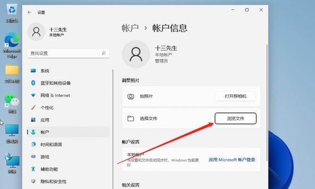Screen dimensions: 315x189
Task: Open 辅助功能 settings page
Action: (x=68, y=169)
